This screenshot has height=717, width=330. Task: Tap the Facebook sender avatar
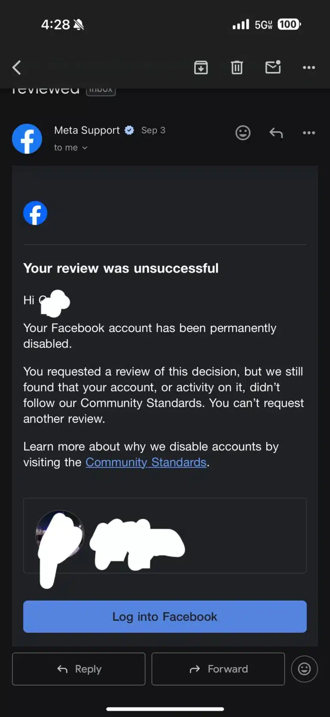pos(27,139)
